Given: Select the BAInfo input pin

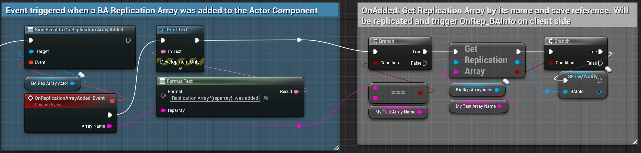Looking at the screenshot, I should 566,92.
